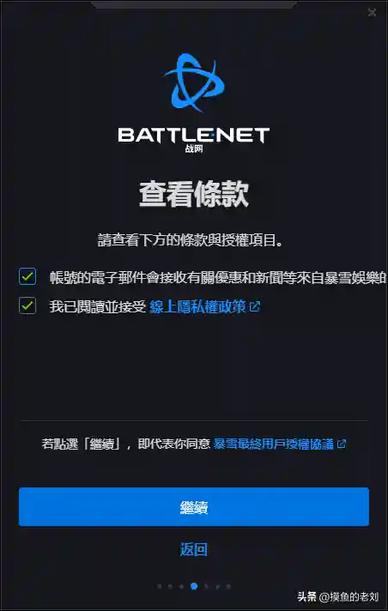Go to the dot just before active dot
Screen dimensions: 388x611
[x=182, y=586]
